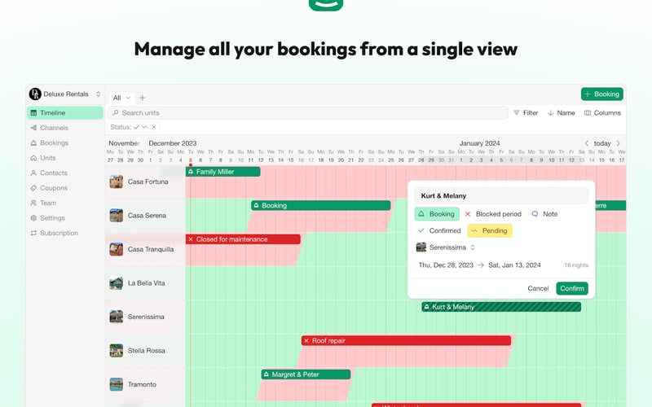Choose Blocked period type in popup

point(493,214)
